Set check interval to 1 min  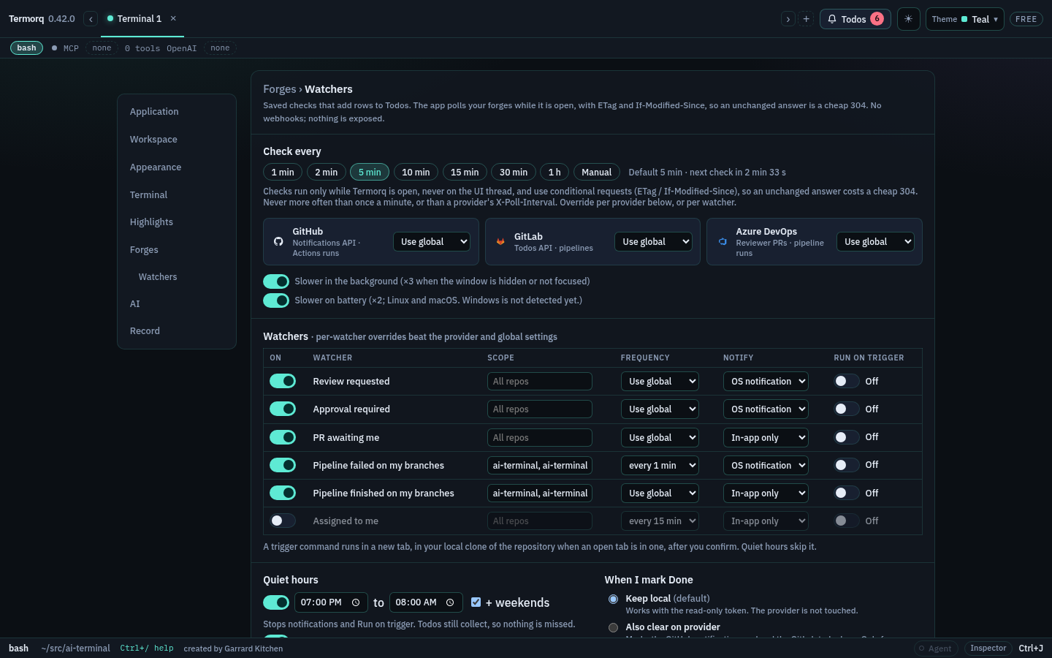(283, 173)
